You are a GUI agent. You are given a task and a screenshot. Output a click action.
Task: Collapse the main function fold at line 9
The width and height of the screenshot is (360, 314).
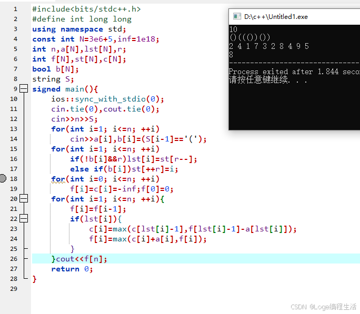point(24,88)
